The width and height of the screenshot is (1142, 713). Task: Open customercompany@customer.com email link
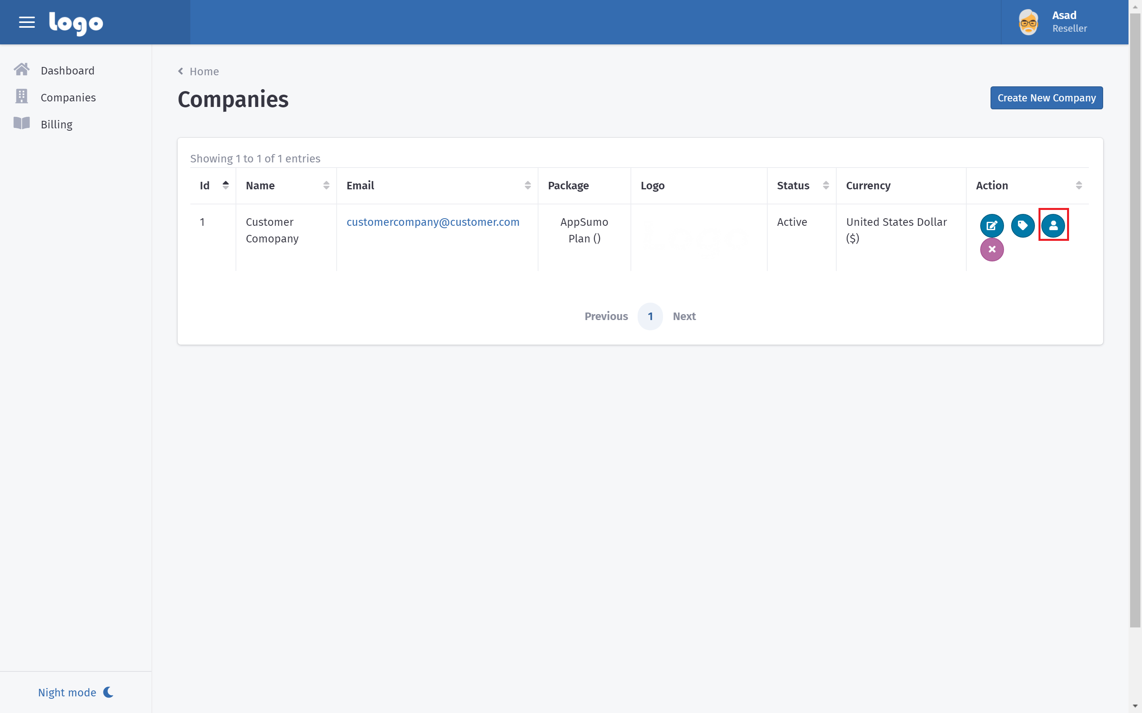(x=432, y=222)
